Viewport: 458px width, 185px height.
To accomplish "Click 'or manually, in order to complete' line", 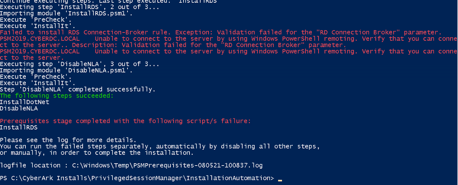I will 97,153.
